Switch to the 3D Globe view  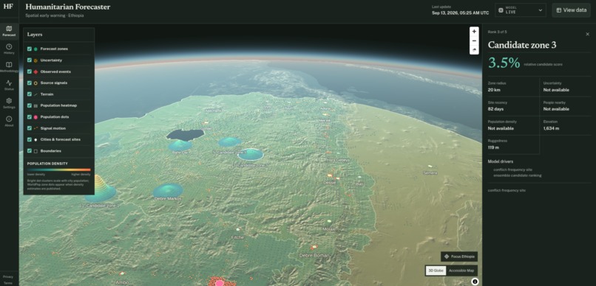(436, 271)
